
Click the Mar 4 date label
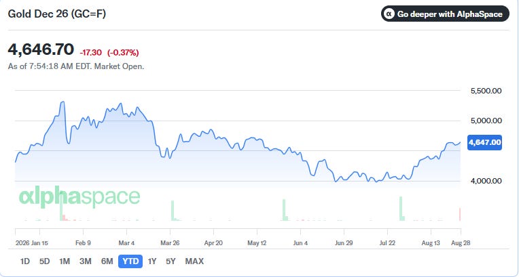[x=126, y=243]
